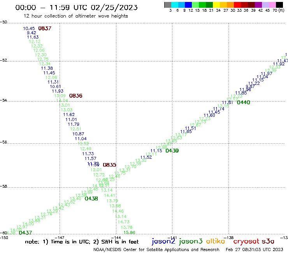Image resolution: width=288 pixels, height=253 pixels.
Task: Select the jason2 satellite legend label
Action: point(163,242)
